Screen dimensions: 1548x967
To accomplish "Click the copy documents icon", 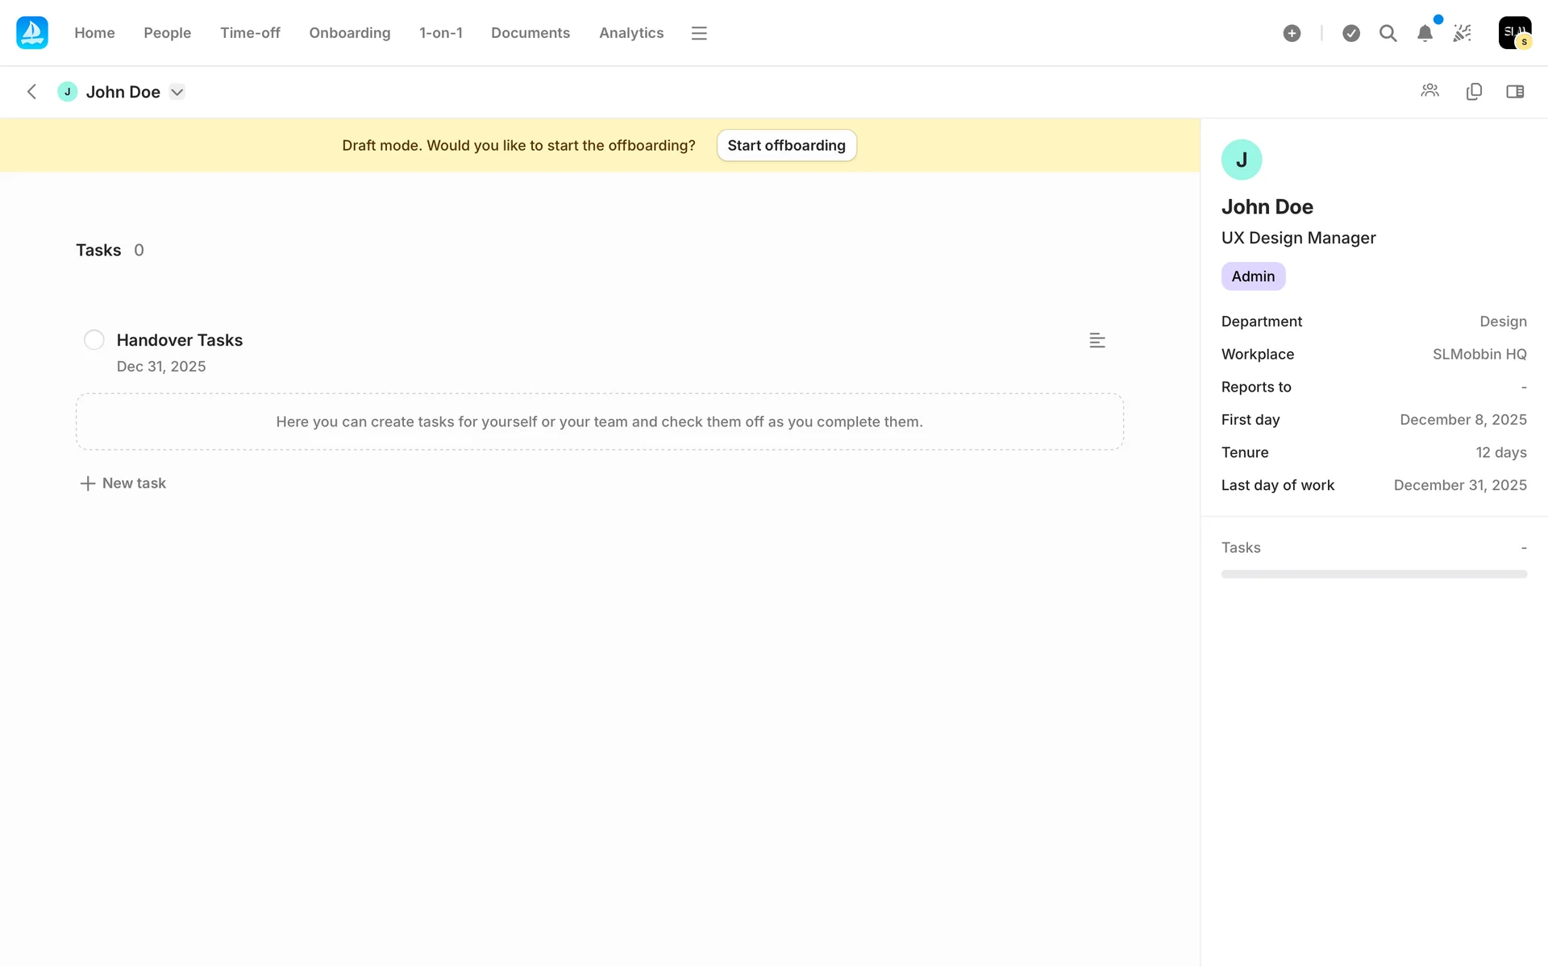I will pos(1474,91).
